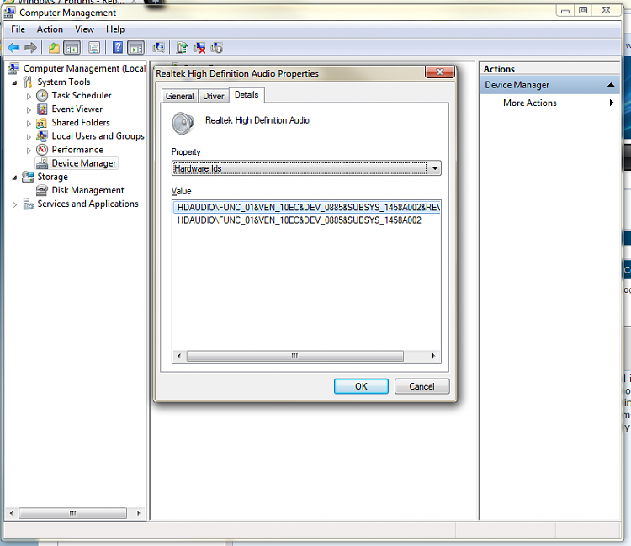Image resolution: width=631 pixels, height=546 pixels.
Task: Click Cancel in the Properties dialog
Action: click(x=422, y=386)
